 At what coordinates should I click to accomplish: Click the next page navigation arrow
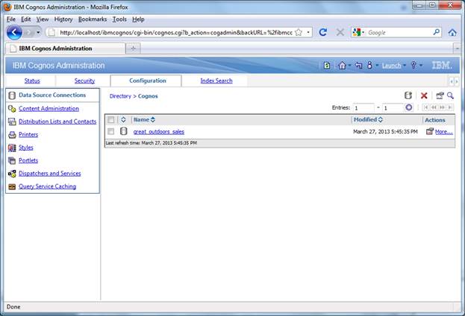coord(442,107)
